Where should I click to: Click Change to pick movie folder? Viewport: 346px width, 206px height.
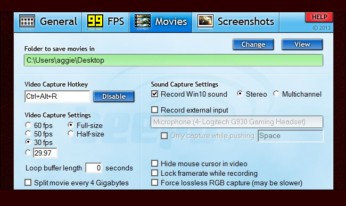253,45
